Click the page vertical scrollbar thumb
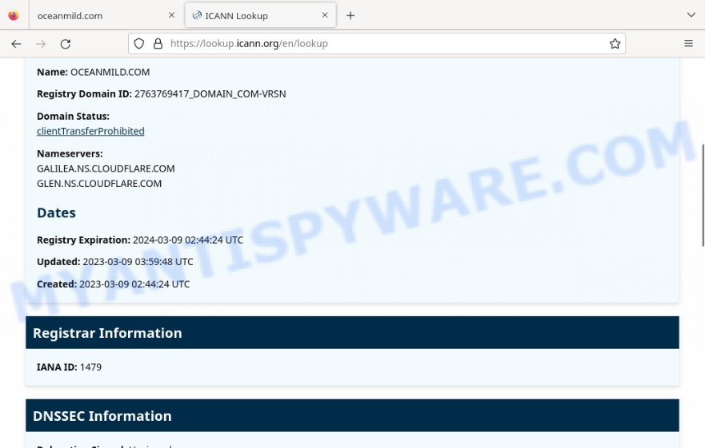Image resolution: width=705 pixels, height=448 pixels. coord(703,195)
